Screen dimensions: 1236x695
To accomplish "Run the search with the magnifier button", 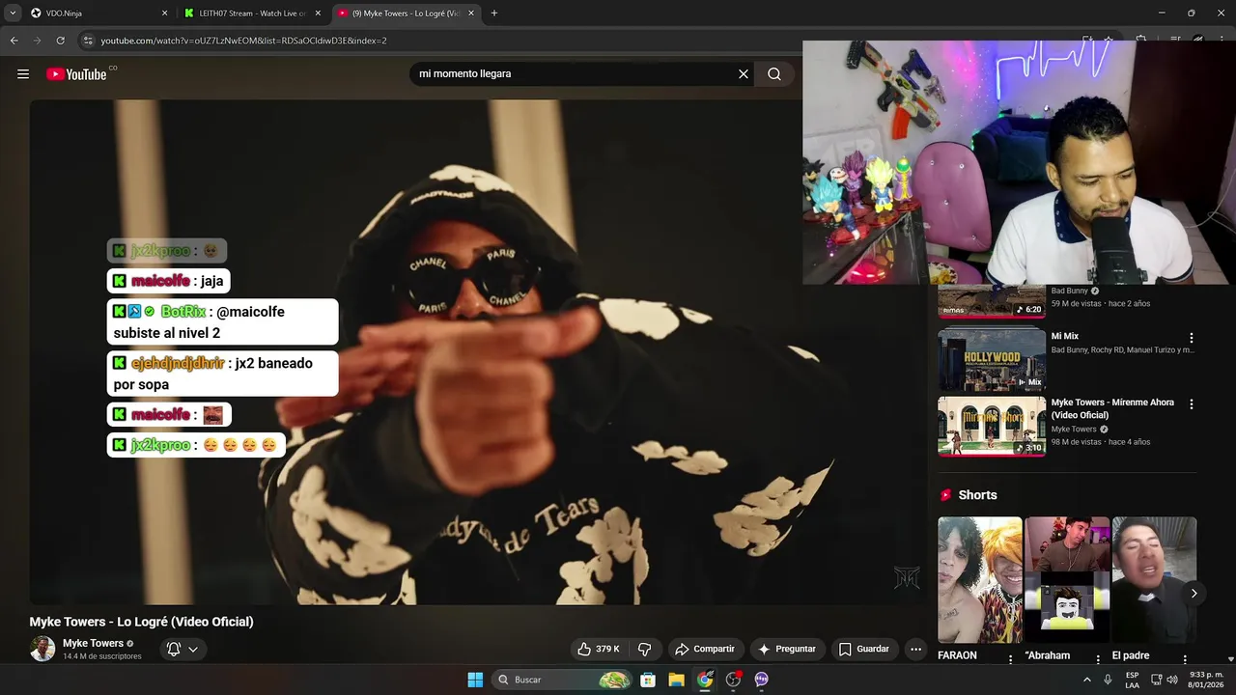I will [774, 74].
